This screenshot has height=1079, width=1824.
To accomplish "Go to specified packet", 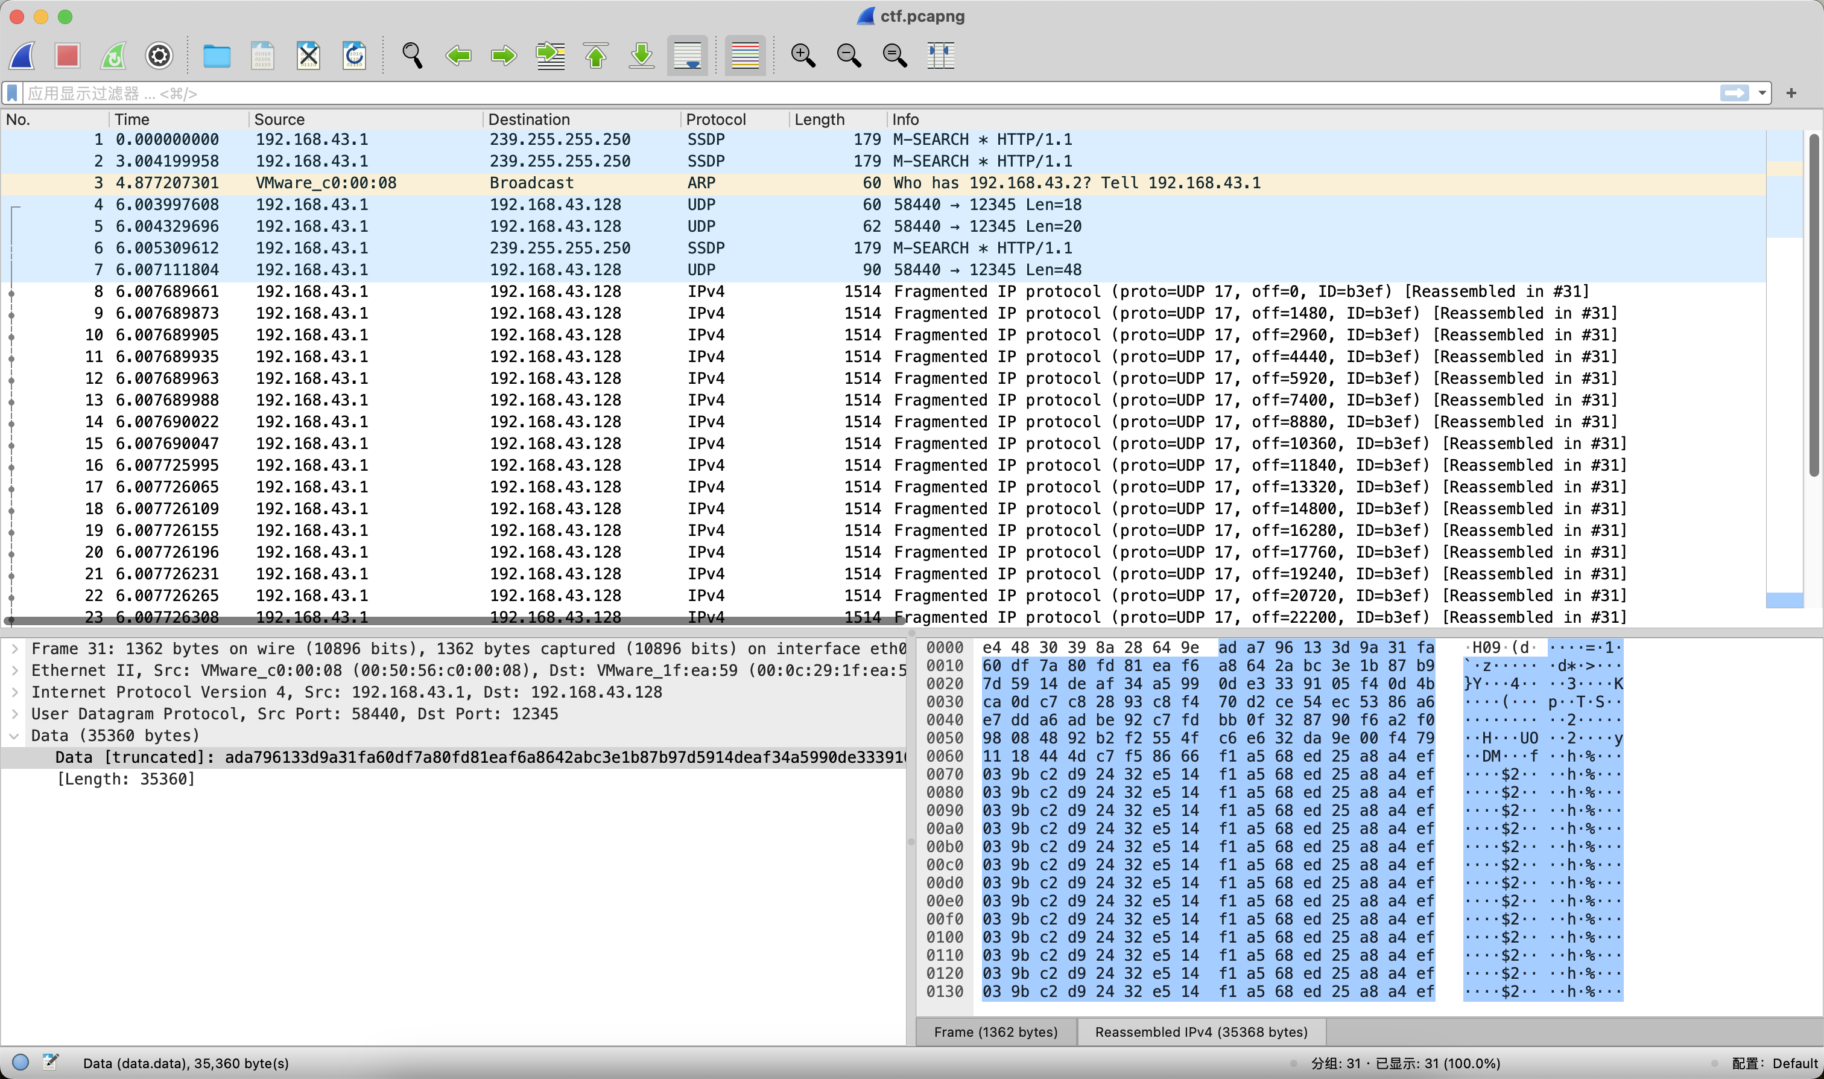I will (550, 56).
